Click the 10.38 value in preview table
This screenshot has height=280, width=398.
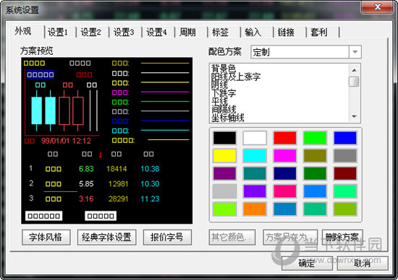coord(150,169)
